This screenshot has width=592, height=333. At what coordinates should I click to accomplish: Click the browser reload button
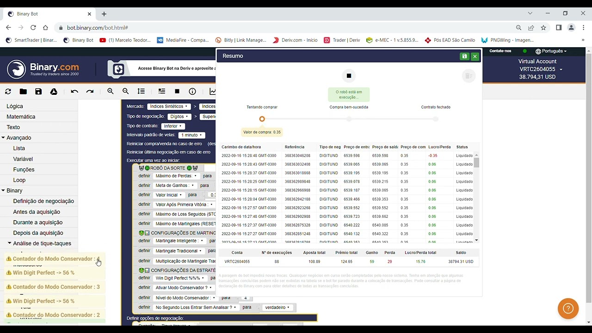pos(33,28)
